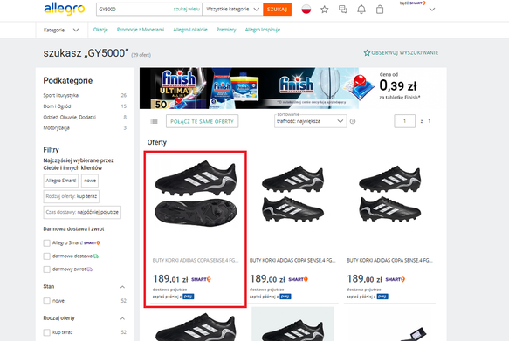Open messages chat icon in header
Screen dimensions: 509x341
tap(343, 10)
